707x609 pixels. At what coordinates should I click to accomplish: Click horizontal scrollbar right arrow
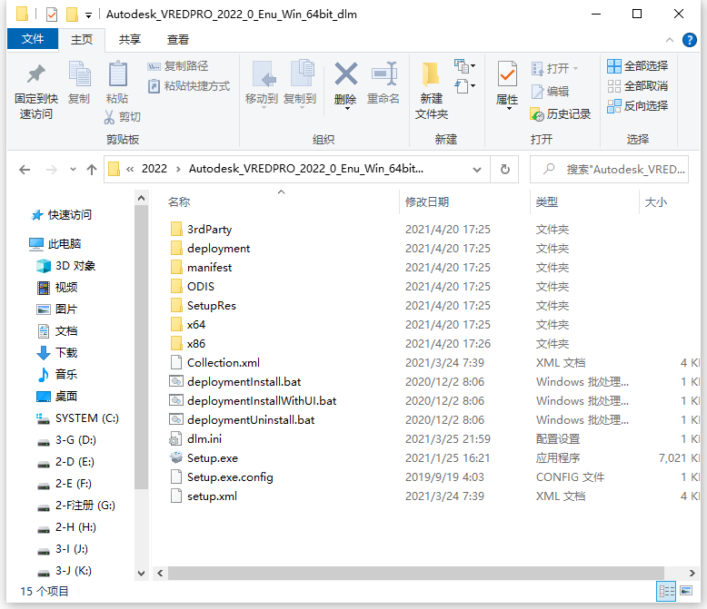pos(692,573)
